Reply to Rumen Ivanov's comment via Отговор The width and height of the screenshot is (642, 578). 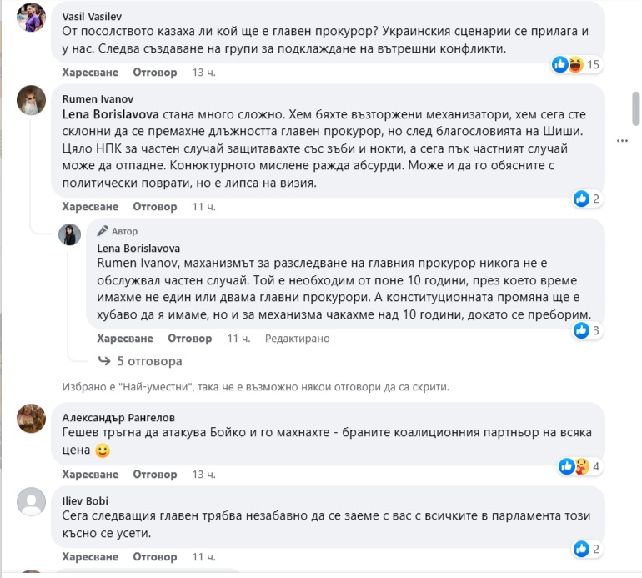(x=156, y=206)
